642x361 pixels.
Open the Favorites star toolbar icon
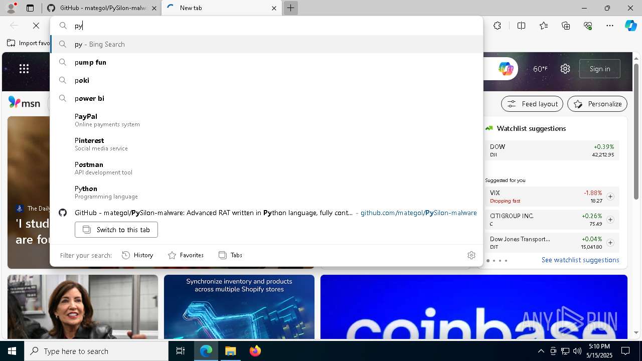point(544,26)
